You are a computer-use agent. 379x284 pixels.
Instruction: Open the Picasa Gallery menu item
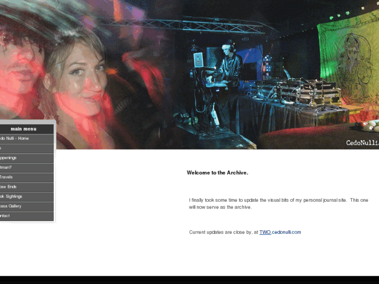coord(27,206)
